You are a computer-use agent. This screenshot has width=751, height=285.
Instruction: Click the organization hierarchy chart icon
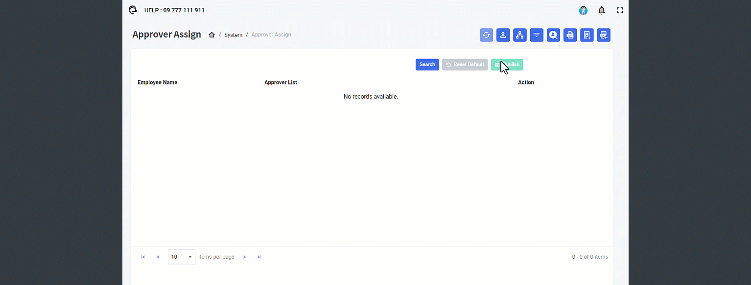click(519, 35)
